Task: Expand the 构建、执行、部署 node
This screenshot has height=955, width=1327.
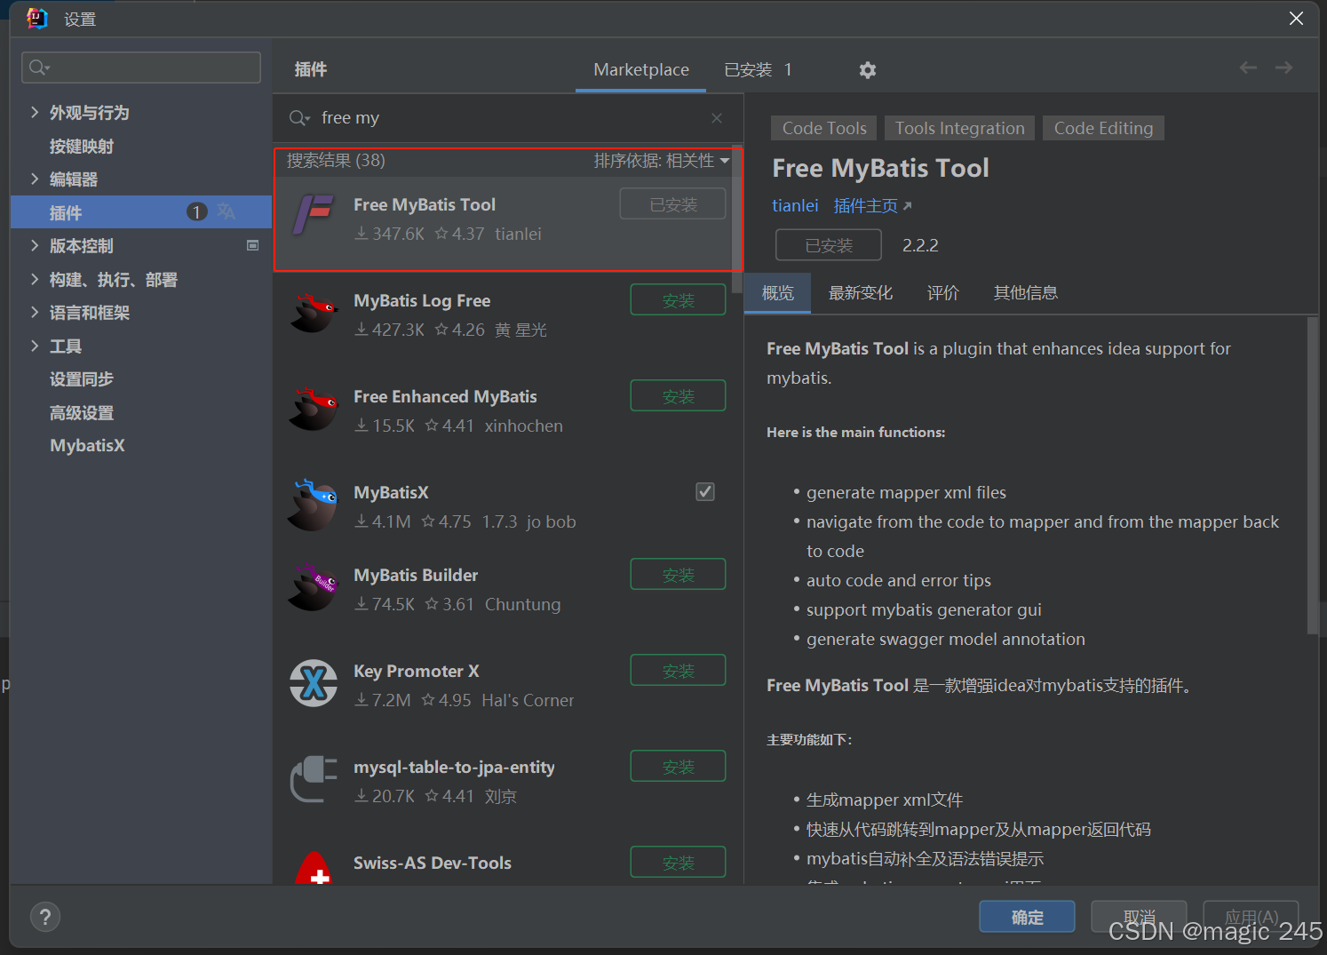Action: coord(35,279)
